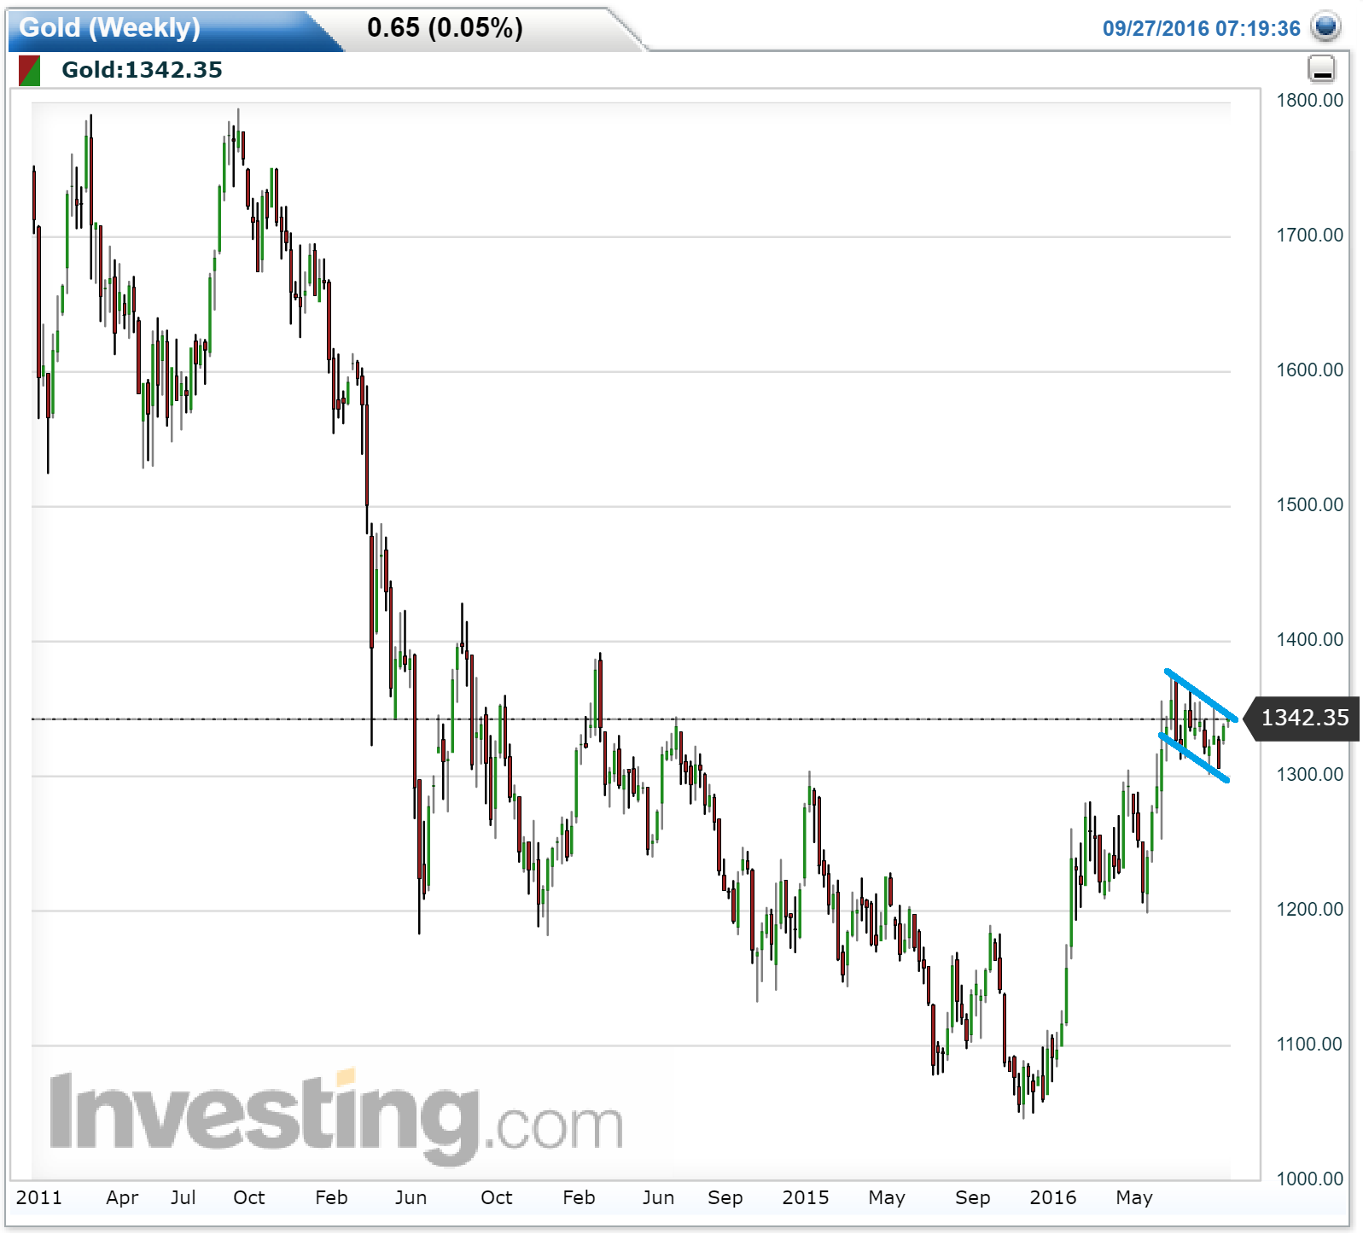
Task: Click the 2016 date axis label
Action: (1052, 1197)
